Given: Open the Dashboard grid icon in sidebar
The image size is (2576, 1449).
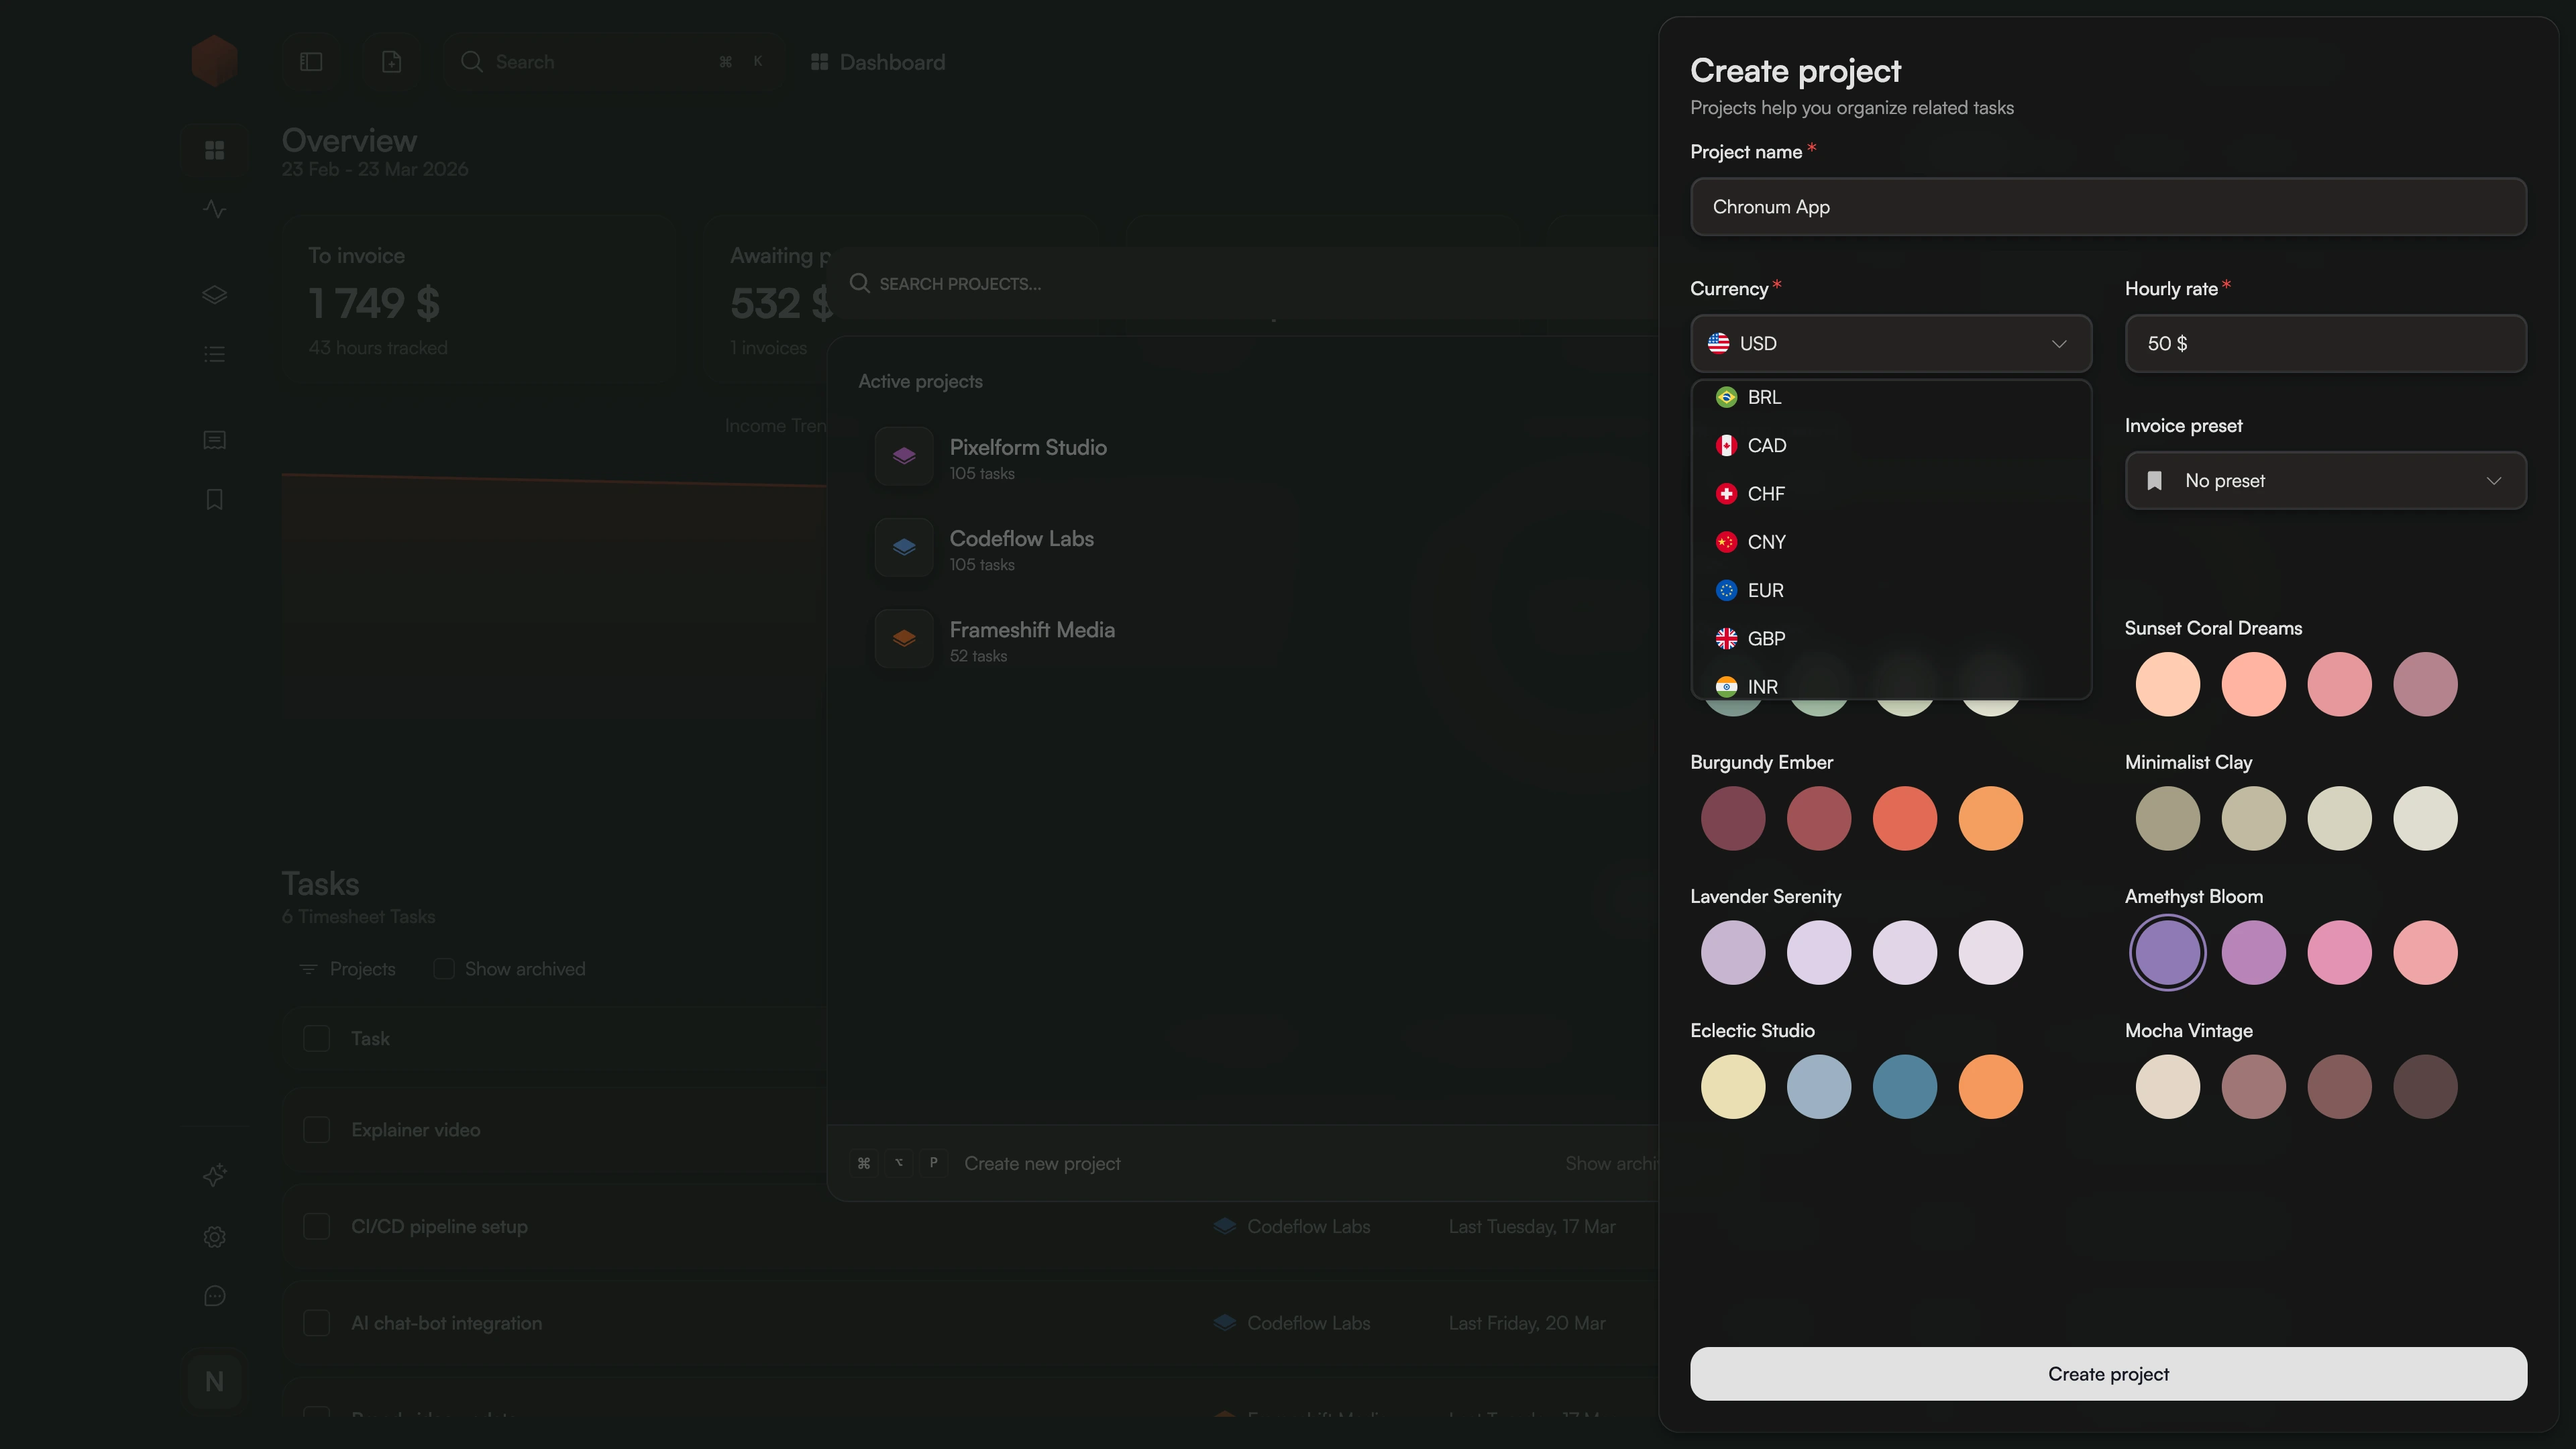Looking at the screenshot, I should [x=214, y=150].
